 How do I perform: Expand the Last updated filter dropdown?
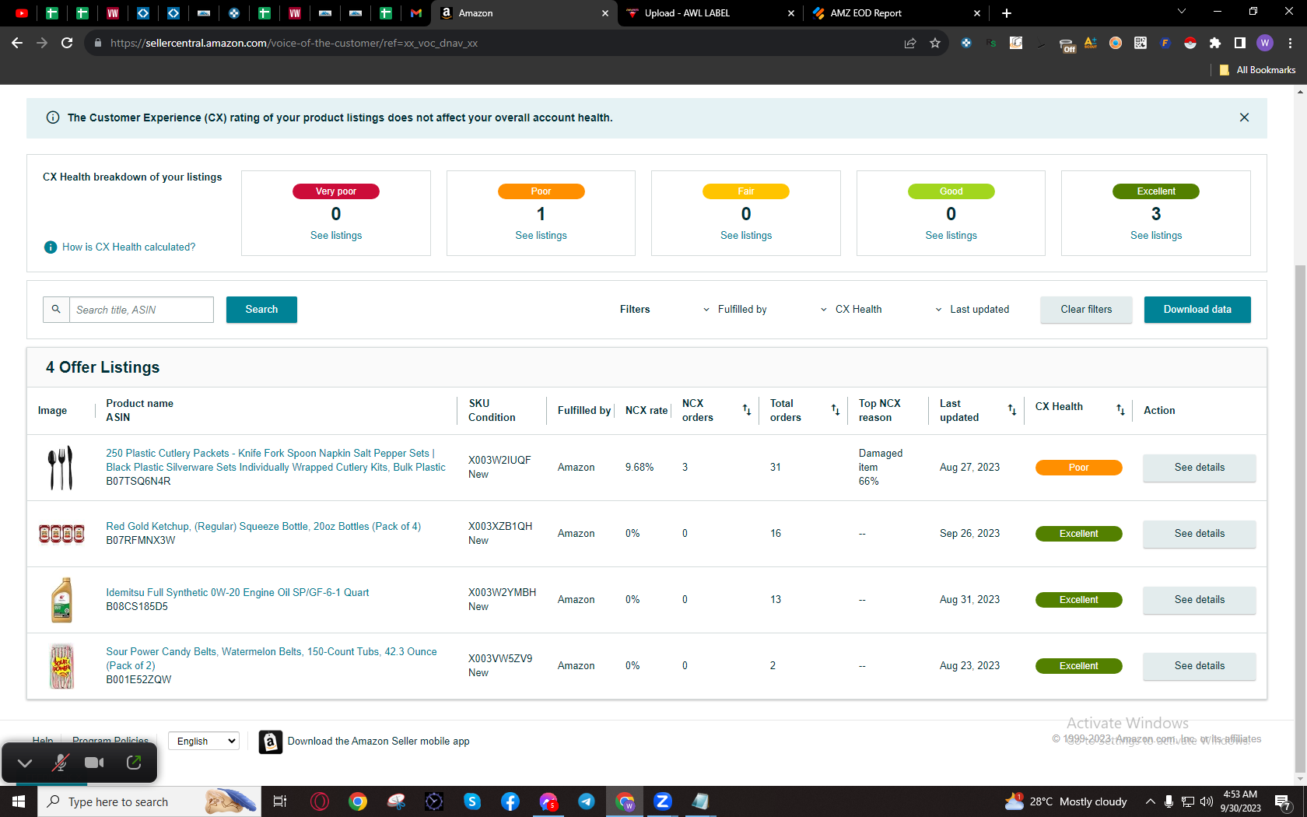coord(972,310)
